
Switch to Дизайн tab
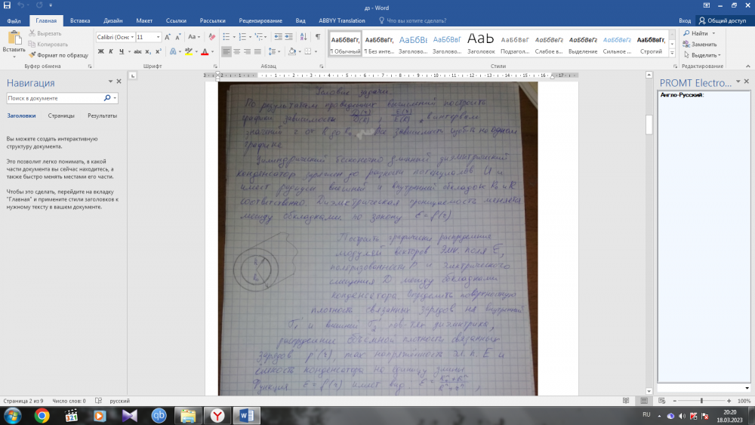[113, 20]
